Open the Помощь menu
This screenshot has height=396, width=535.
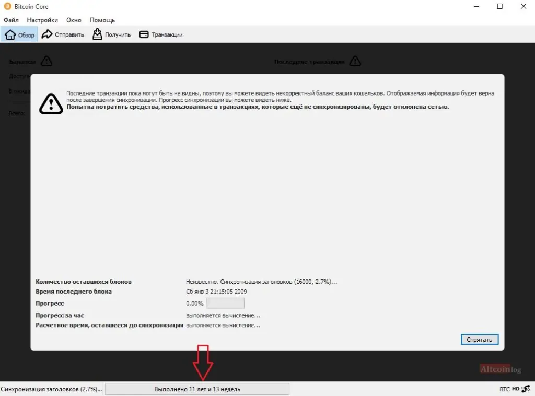102,20
